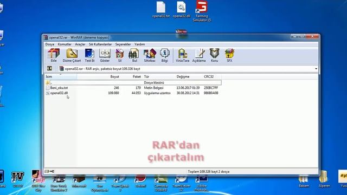Select the parent folder '..' row
Image resolution: width=347 pixels, height=195 pixels.
[x=133, y=82]
